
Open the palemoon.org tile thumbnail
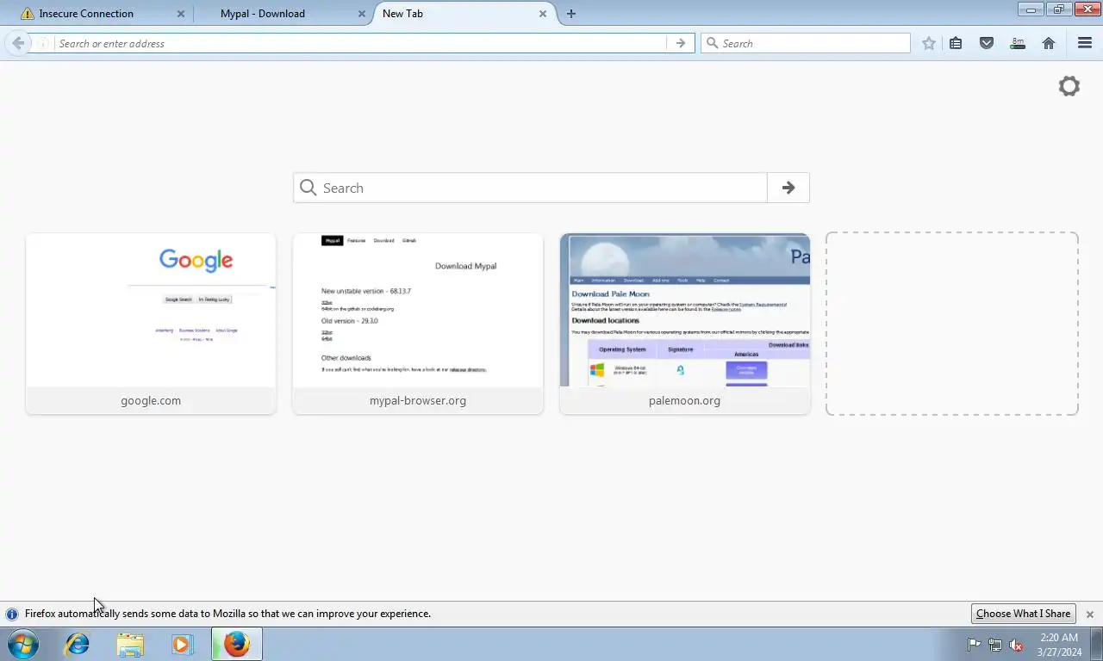click(685, 310)
